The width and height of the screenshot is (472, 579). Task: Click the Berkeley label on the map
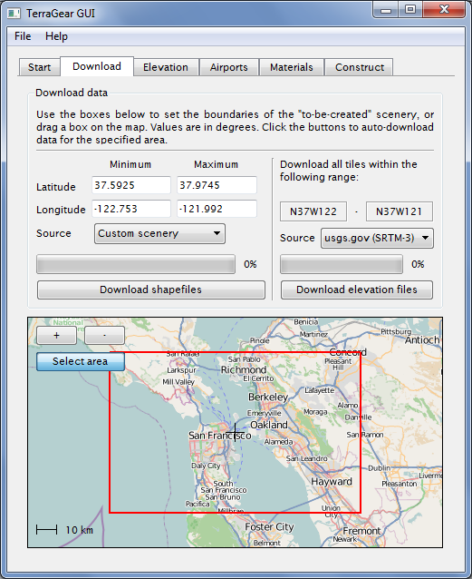268,397
